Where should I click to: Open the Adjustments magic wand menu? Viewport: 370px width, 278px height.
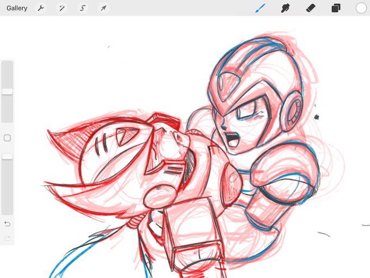[x=62, y=8]
